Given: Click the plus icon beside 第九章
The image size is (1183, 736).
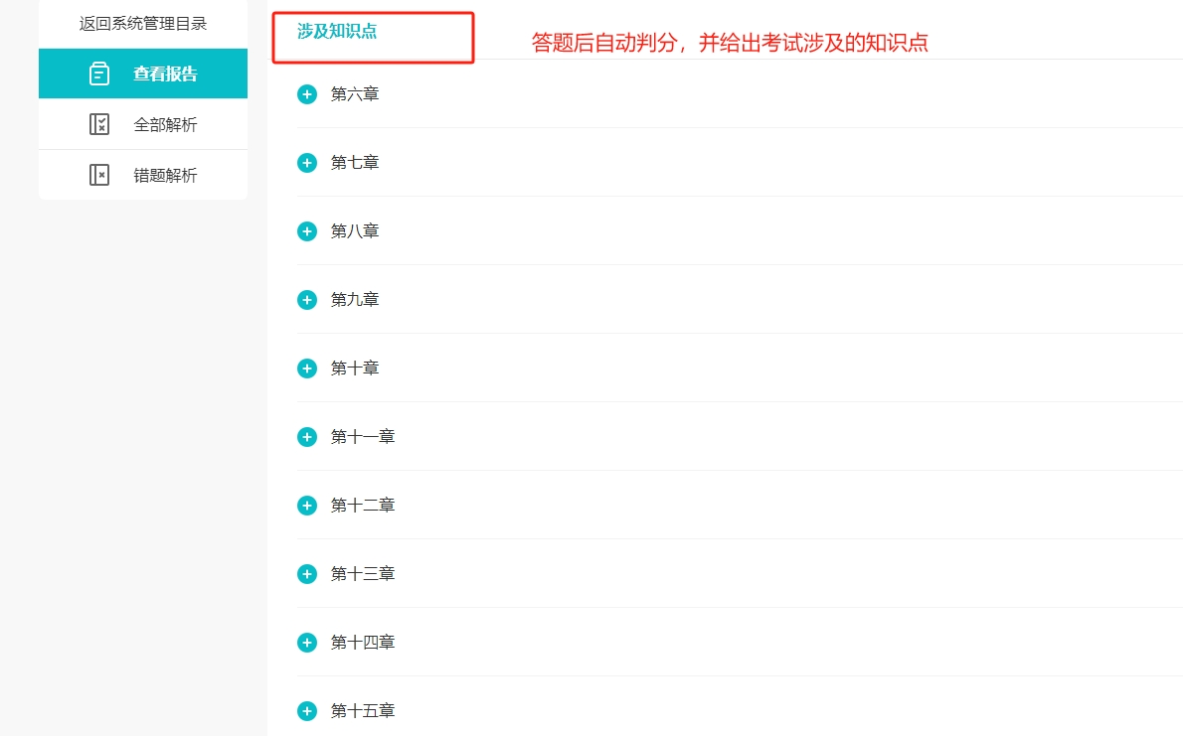Looking at the screenshot, I should click(306, 299).
